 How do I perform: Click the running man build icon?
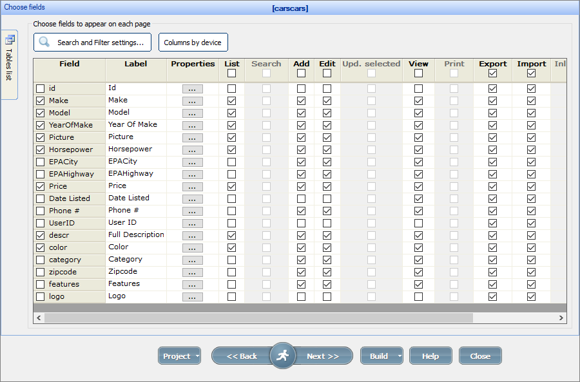[x=282, y=356]
